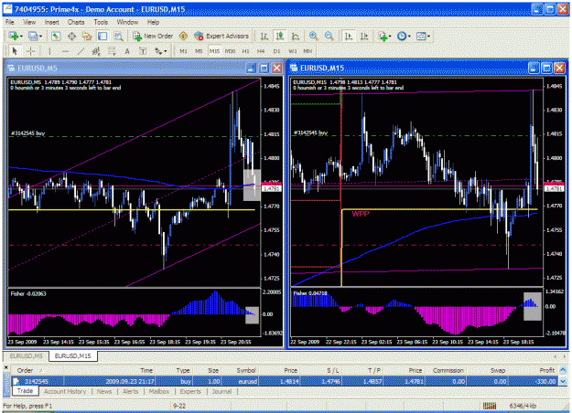Select the Text tool (letter A)
The height and width of the screenshot is (413, 572).
click(x=127, y=51)
